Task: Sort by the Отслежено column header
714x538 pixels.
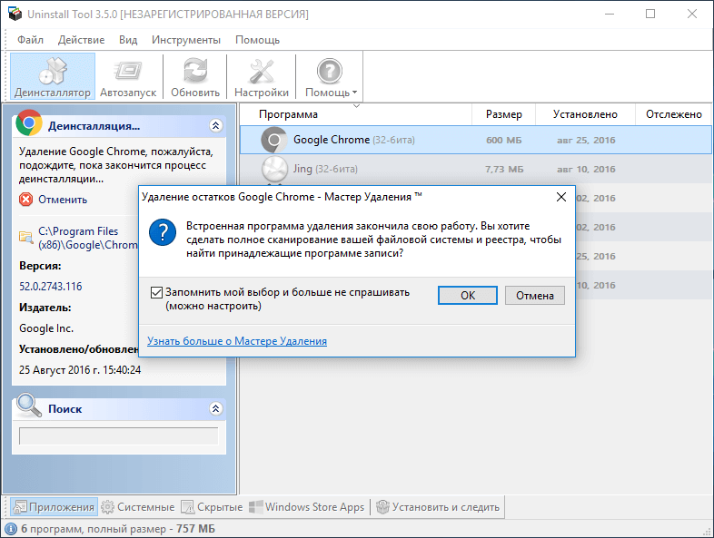Action: click(673, 114)
